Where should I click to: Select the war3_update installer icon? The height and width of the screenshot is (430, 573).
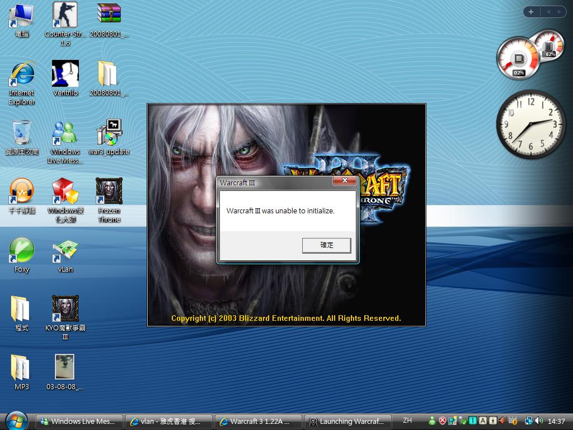[x=109, y=133]
